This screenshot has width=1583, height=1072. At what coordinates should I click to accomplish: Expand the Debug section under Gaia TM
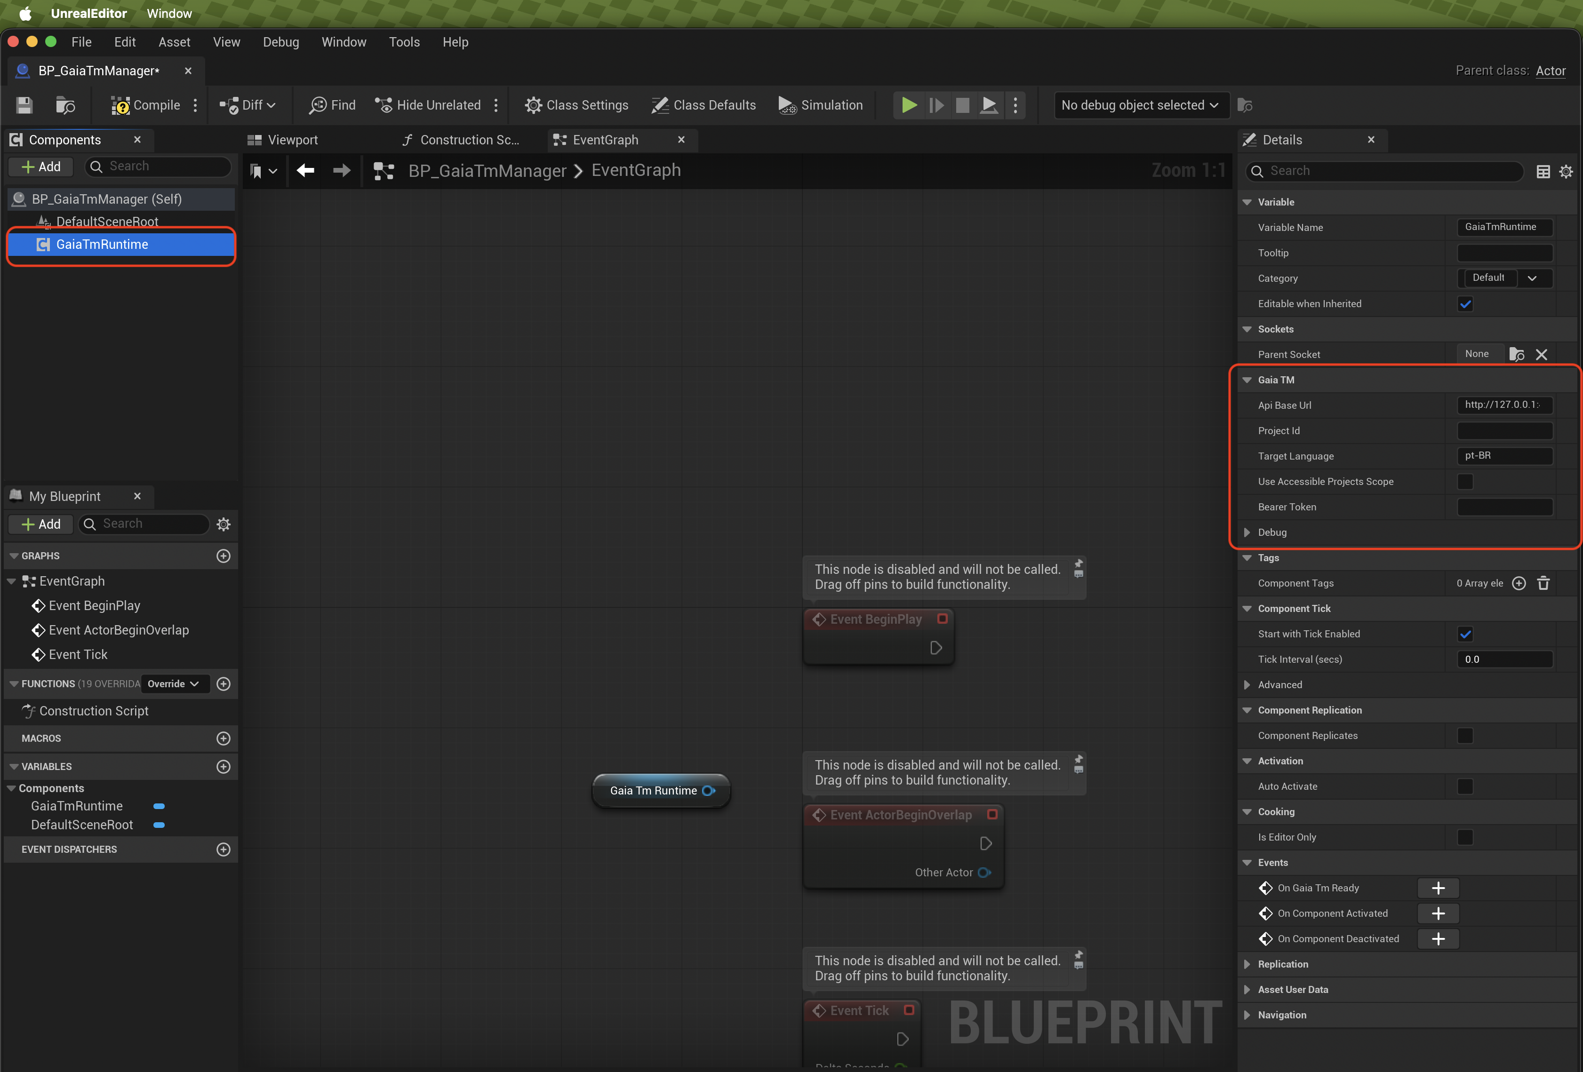tap(1247, 532)
